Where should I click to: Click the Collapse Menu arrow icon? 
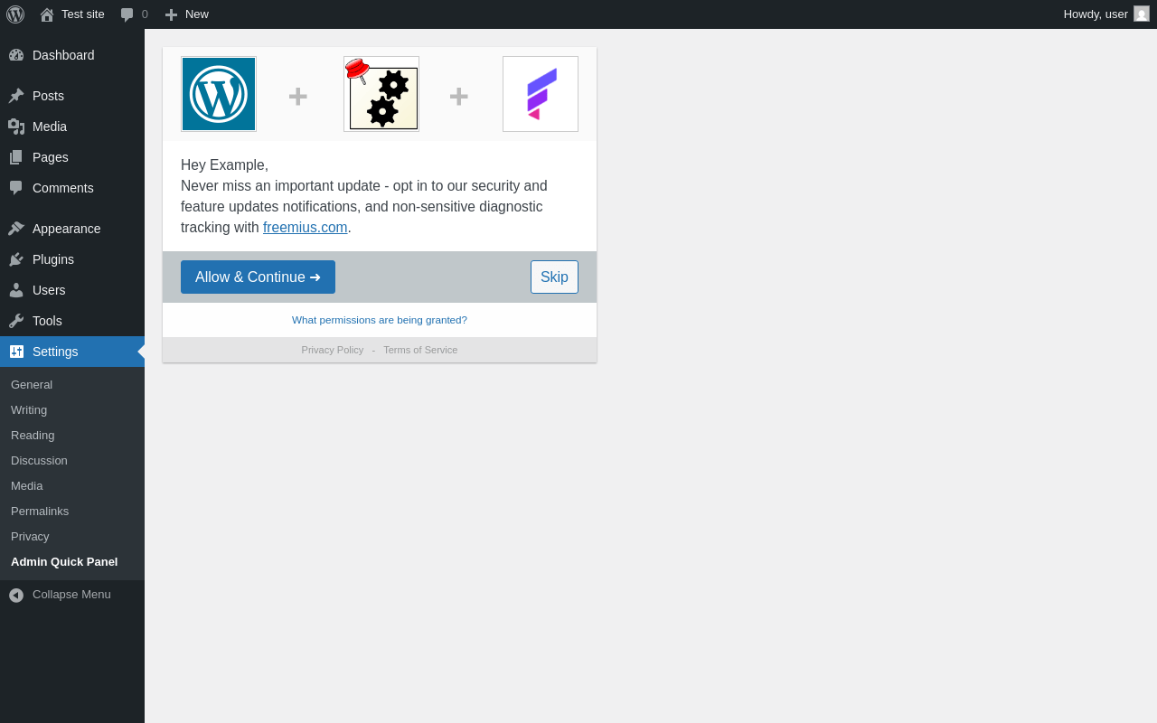(x=16, y=596)
